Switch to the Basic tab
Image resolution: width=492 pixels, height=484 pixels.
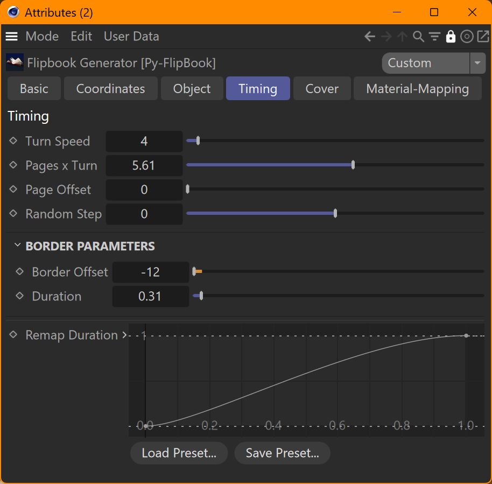(34, 88)
